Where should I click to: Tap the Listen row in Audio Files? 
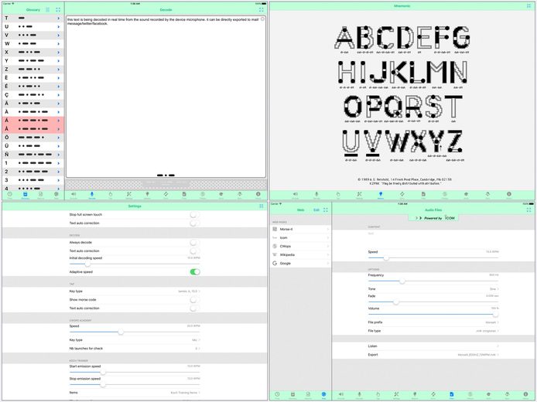click(433, 346)
